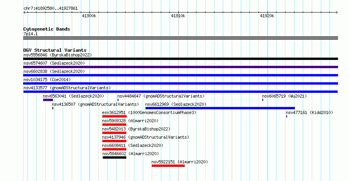Open esv3612951 (1000GenomesConsortiumPhase3) label
Viewport: 349px width, 181px height.
click(149, 112)
